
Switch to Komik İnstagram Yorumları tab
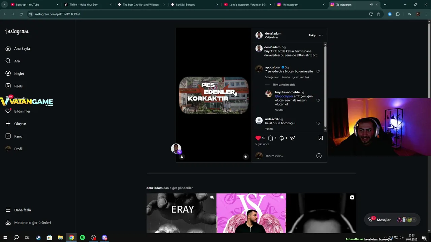click(247, 5)
